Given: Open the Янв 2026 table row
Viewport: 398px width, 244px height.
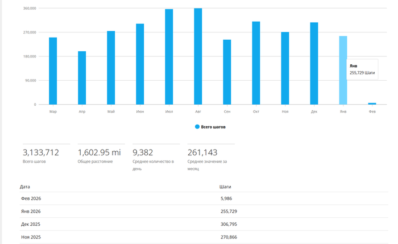Looking at the screenshot, I should (x=204, y=211).
